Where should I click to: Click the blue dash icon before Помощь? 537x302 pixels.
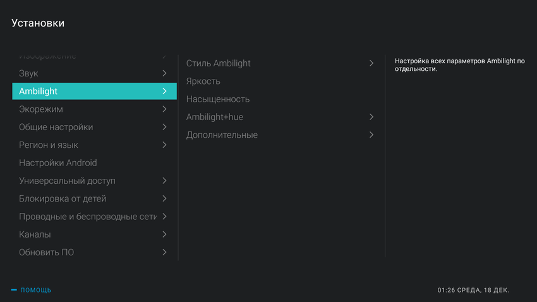click(x=14, y=290)
